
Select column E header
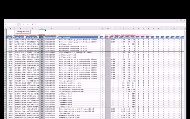(x=52, y=28)
